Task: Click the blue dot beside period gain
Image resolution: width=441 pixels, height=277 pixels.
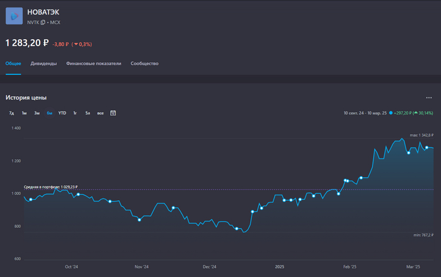Action: tap(391, 113)
